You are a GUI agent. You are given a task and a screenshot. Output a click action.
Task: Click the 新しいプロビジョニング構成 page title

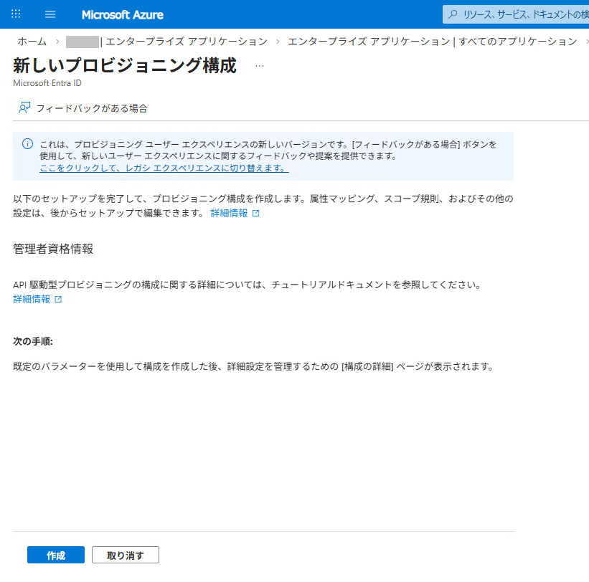pos(125,65)
